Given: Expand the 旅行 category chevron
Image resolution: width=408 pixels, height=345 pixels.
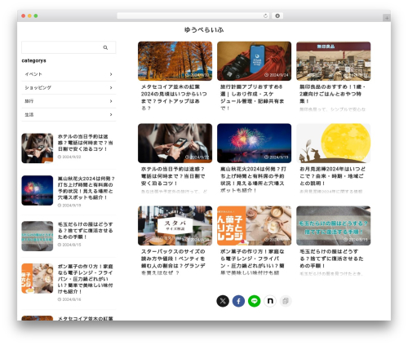Looking at the screenshot, I should [111, 101].
